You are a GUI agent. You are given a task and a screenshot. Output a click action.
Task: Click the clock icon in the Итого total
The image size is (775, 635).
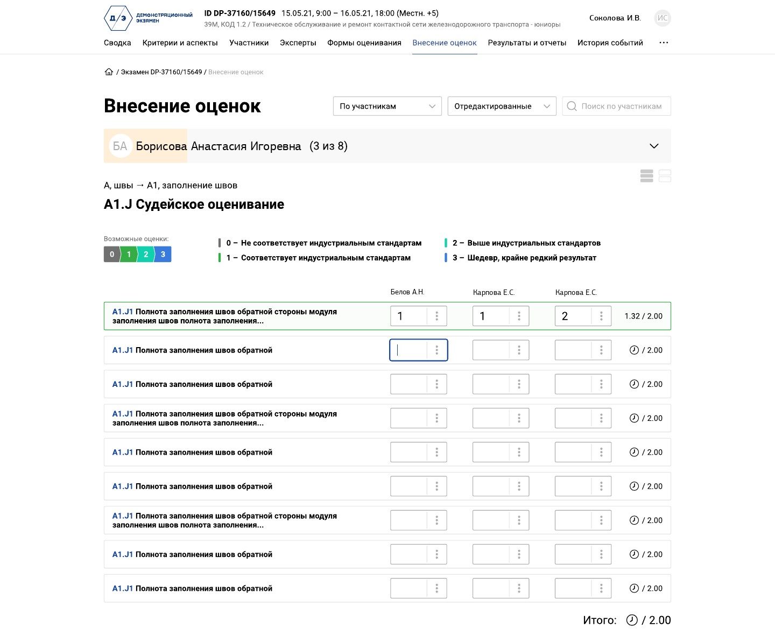pyautogui.click(x=632, y=620)
